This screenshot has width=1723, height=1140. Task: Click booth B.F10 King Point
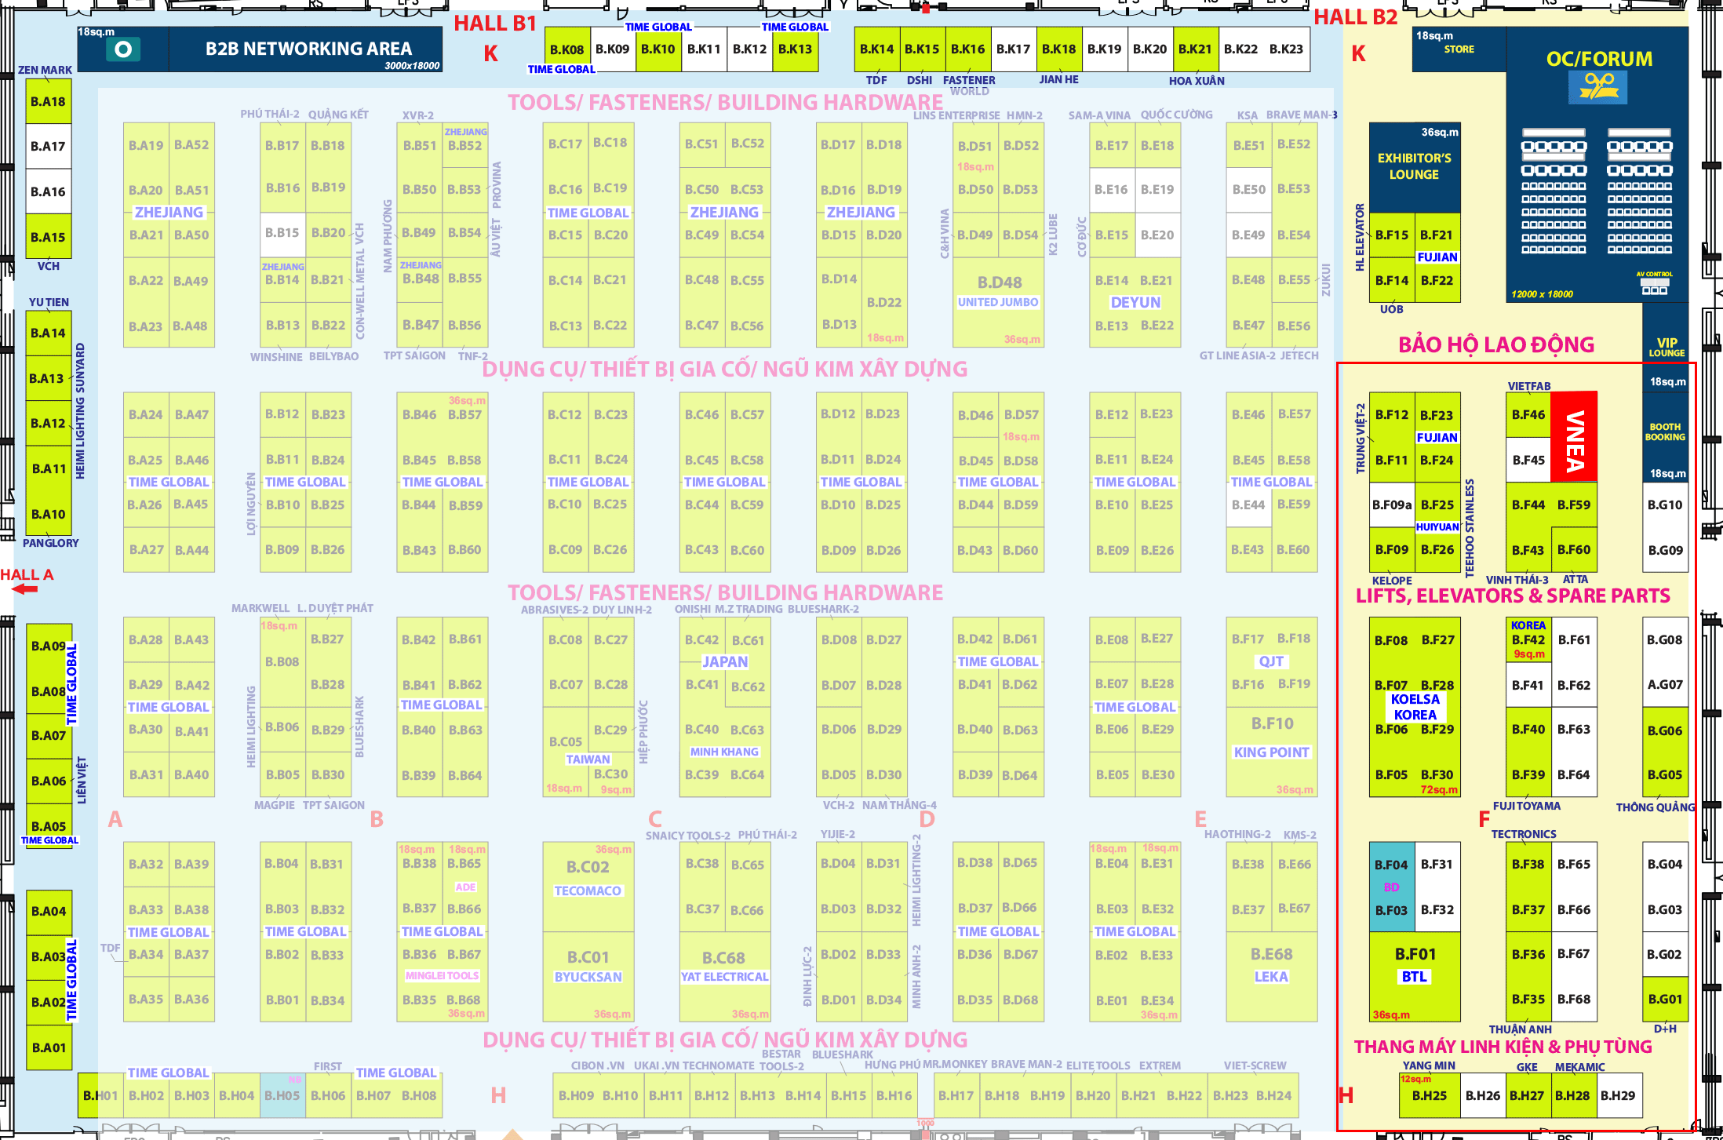pos(1271,738)
